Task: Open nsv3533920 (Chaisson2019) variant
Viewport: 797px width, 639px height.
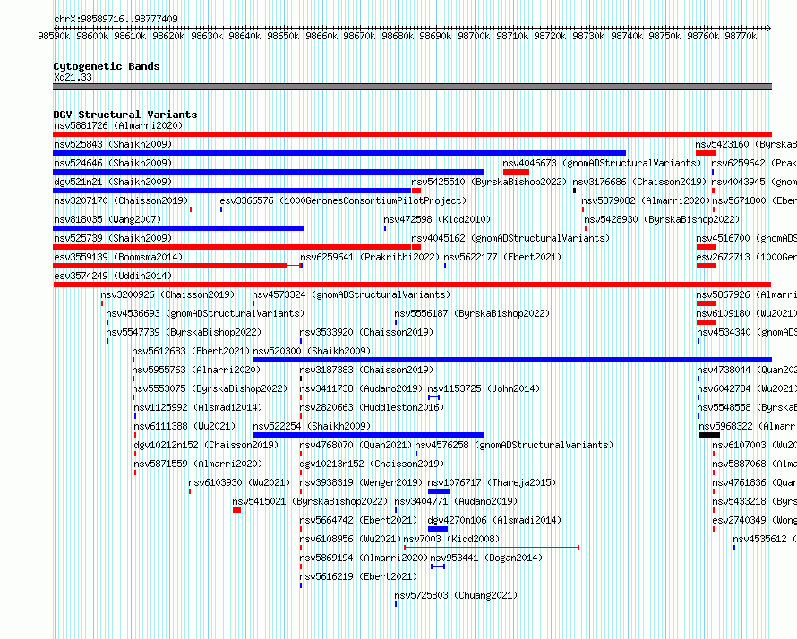Action: tap(366, 332)
